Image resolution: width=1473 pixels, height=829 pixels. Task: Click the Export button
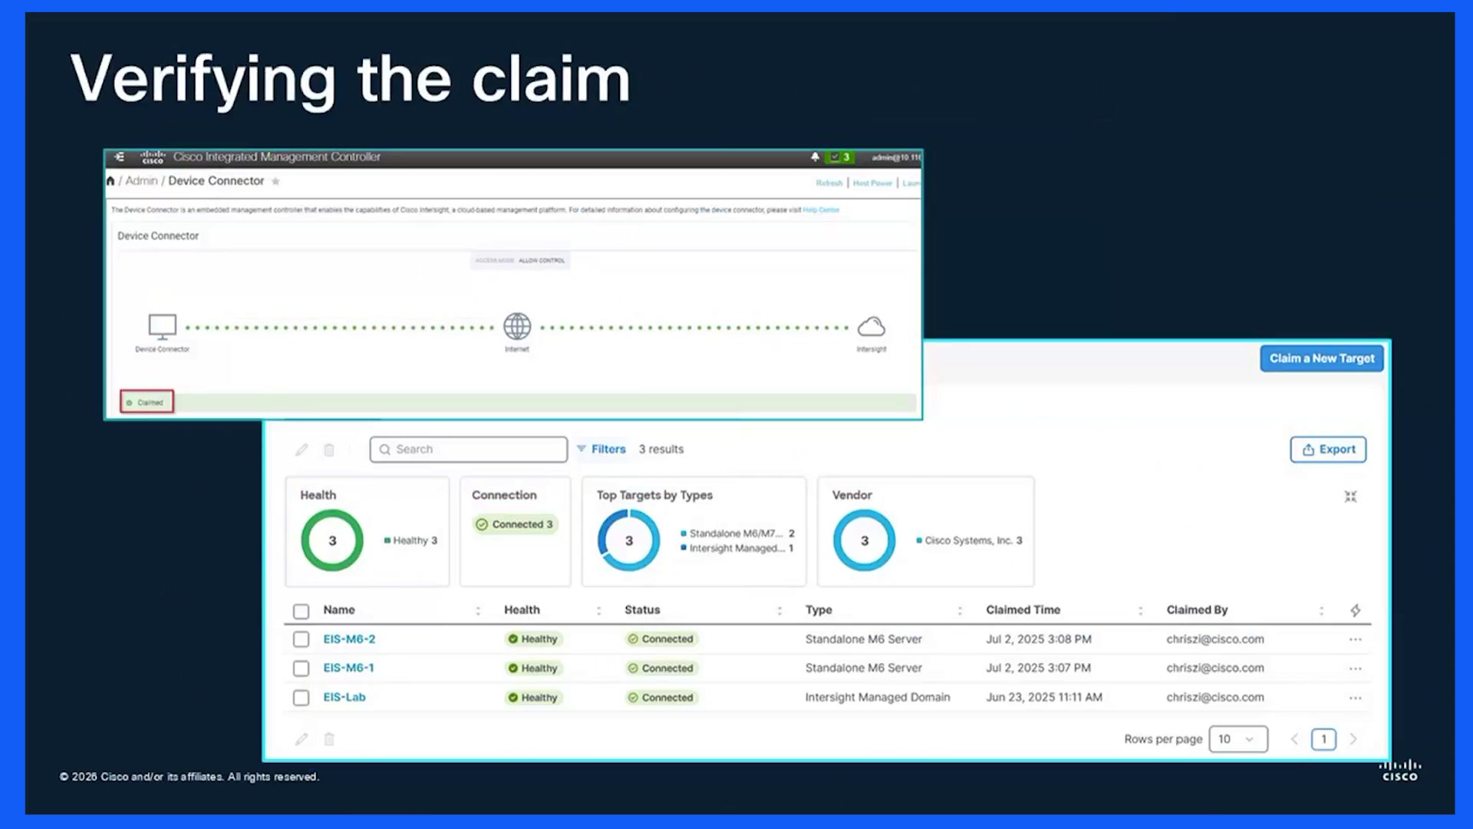(1328, 450)
